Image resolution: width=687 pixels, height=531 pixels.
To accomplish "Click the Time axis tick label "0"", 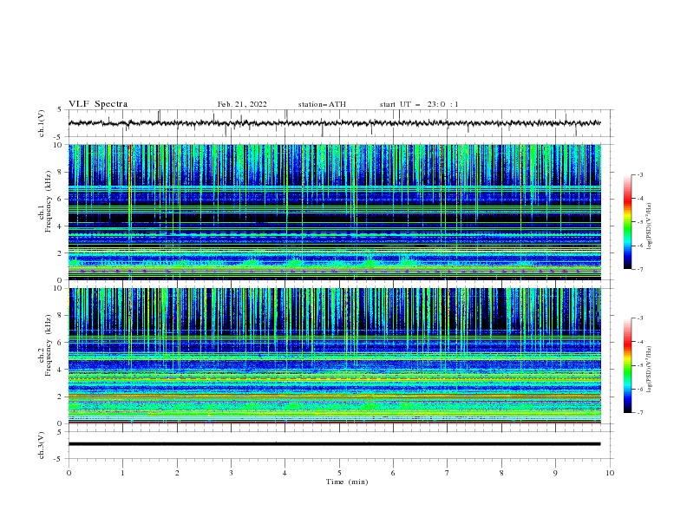I will click(x=69, y=473).
